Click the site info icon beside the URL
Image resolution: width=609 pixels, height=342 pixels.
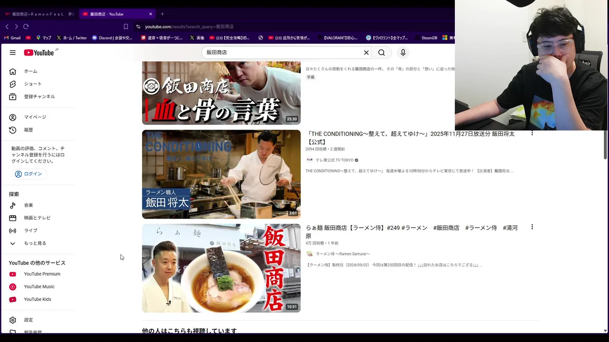(138, 27)
